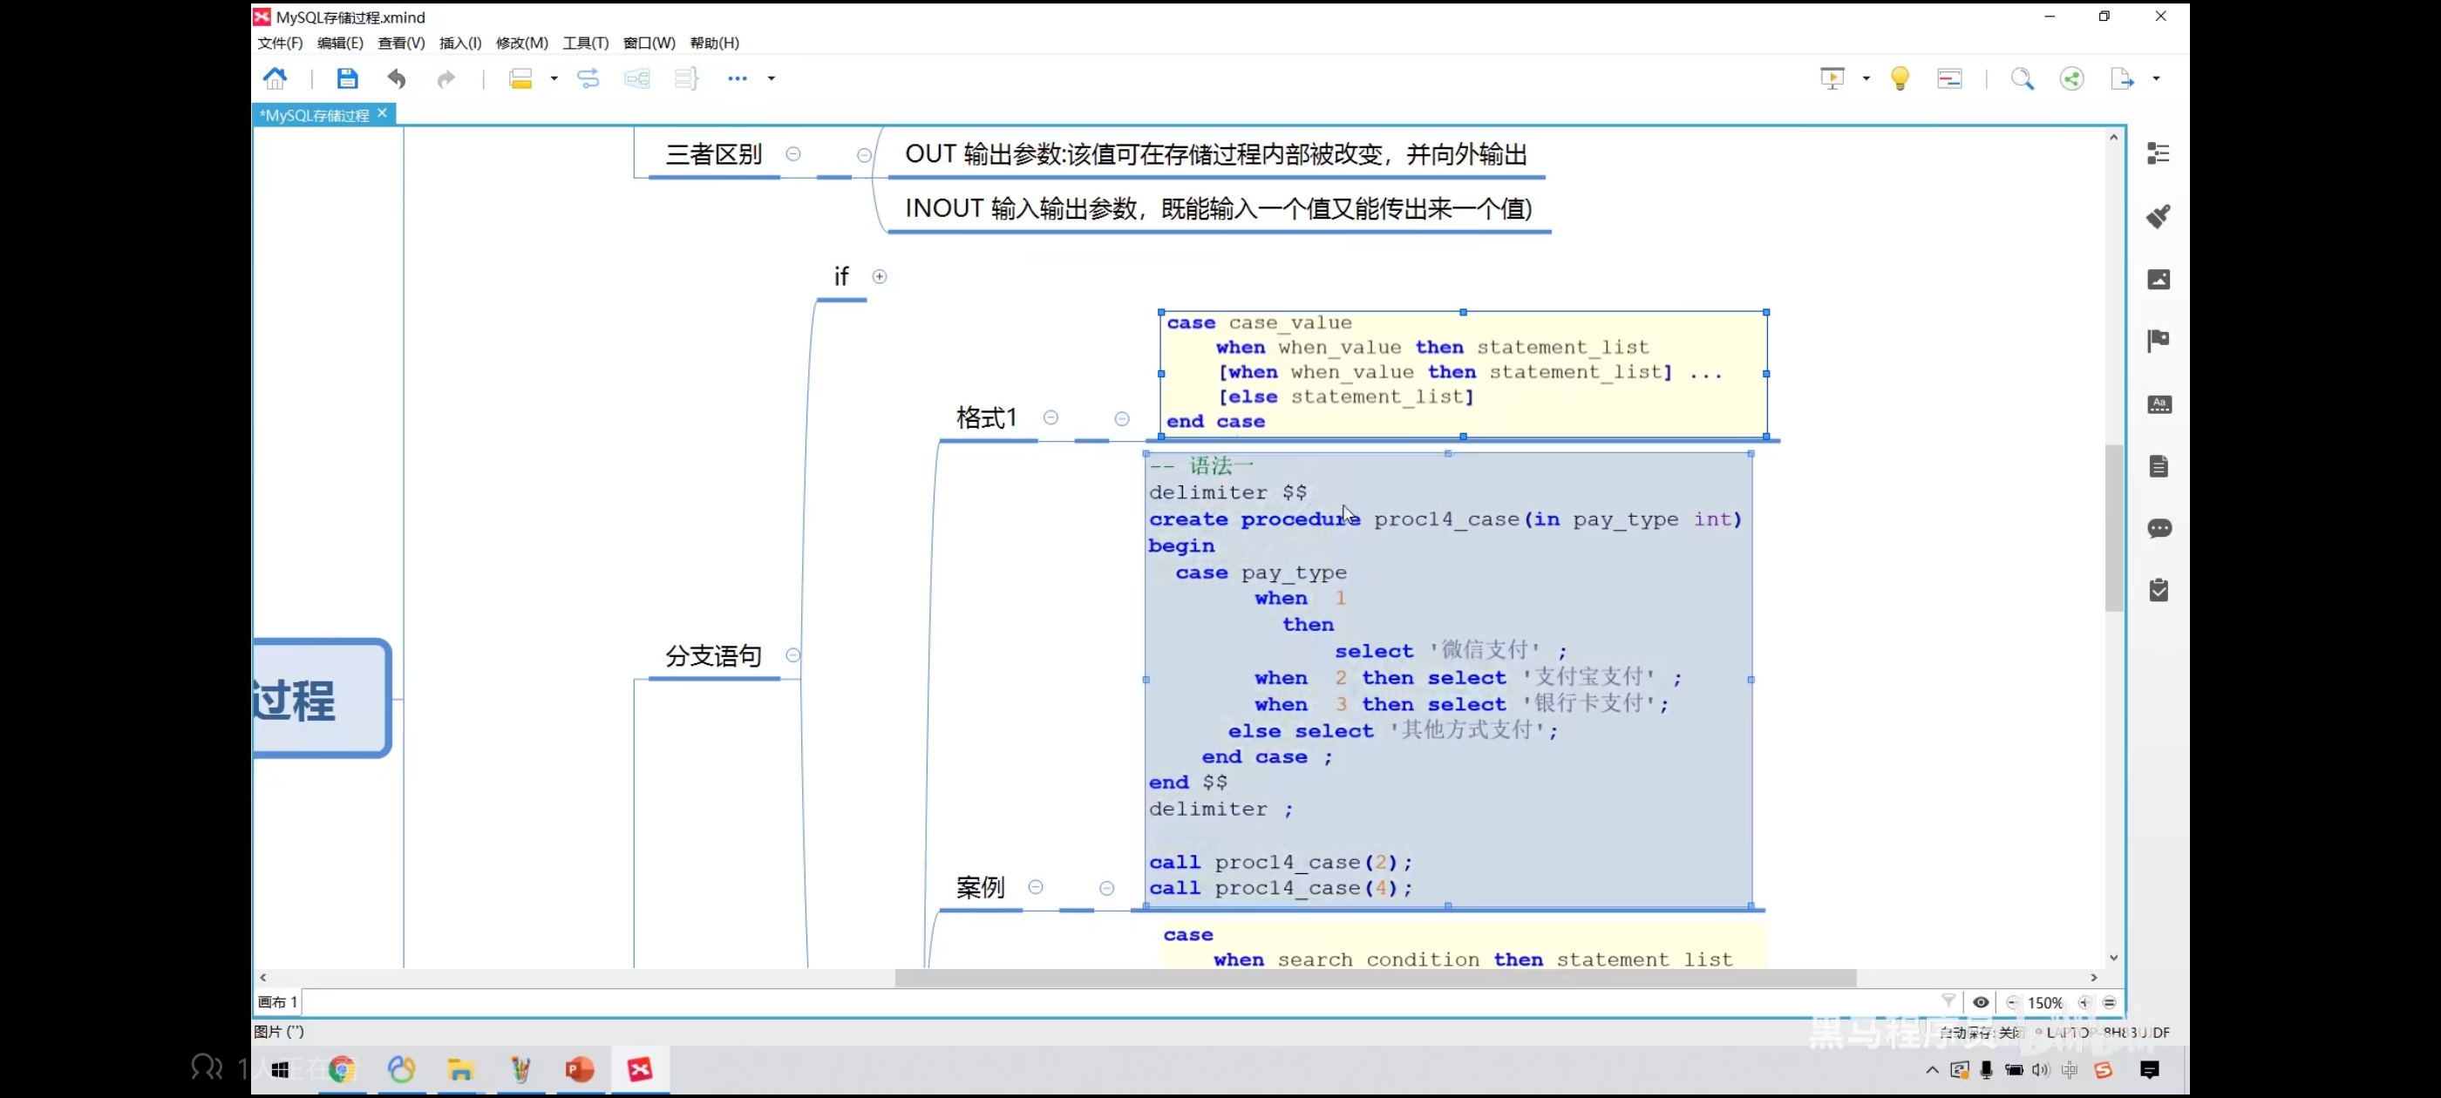Open the lightbulb brainstorming mode icon
Screen dimensions: 2441x1098
coord(1899,78)
